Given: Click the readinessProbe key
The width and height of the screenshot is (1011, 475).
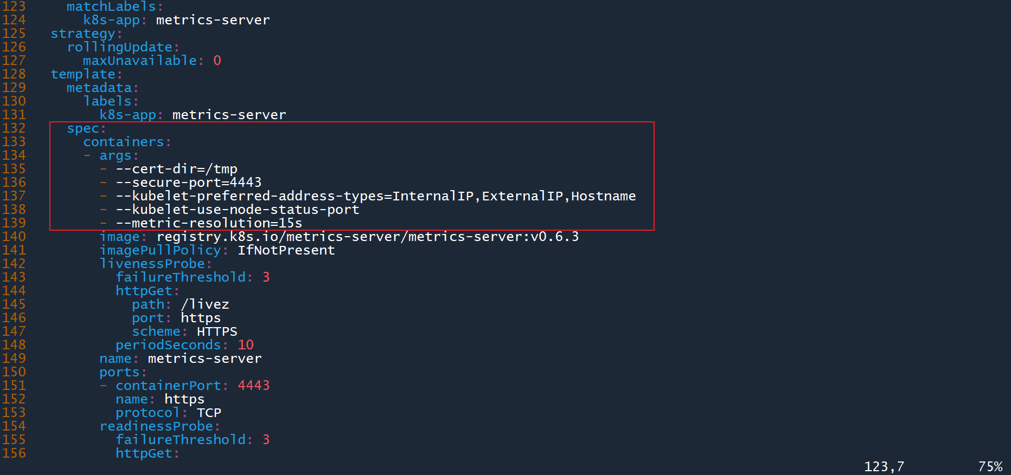Looking at the screenshot, I should [x=156, y=426].
